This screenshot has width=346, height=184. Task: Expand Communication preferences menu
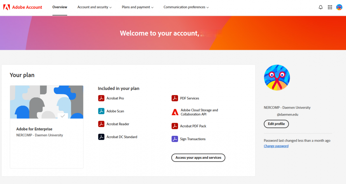(x=186, y=7)
